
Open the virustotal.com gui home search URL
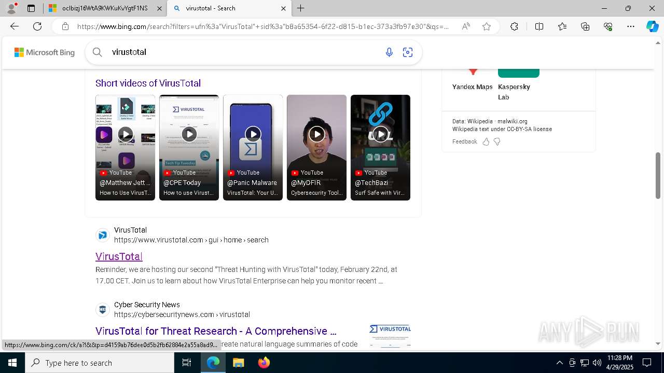tap(191, 240)
